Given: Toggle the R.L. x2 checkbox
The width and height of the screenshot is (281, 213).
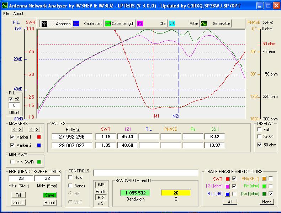Looking at the screenshot, I should point(11,99).
